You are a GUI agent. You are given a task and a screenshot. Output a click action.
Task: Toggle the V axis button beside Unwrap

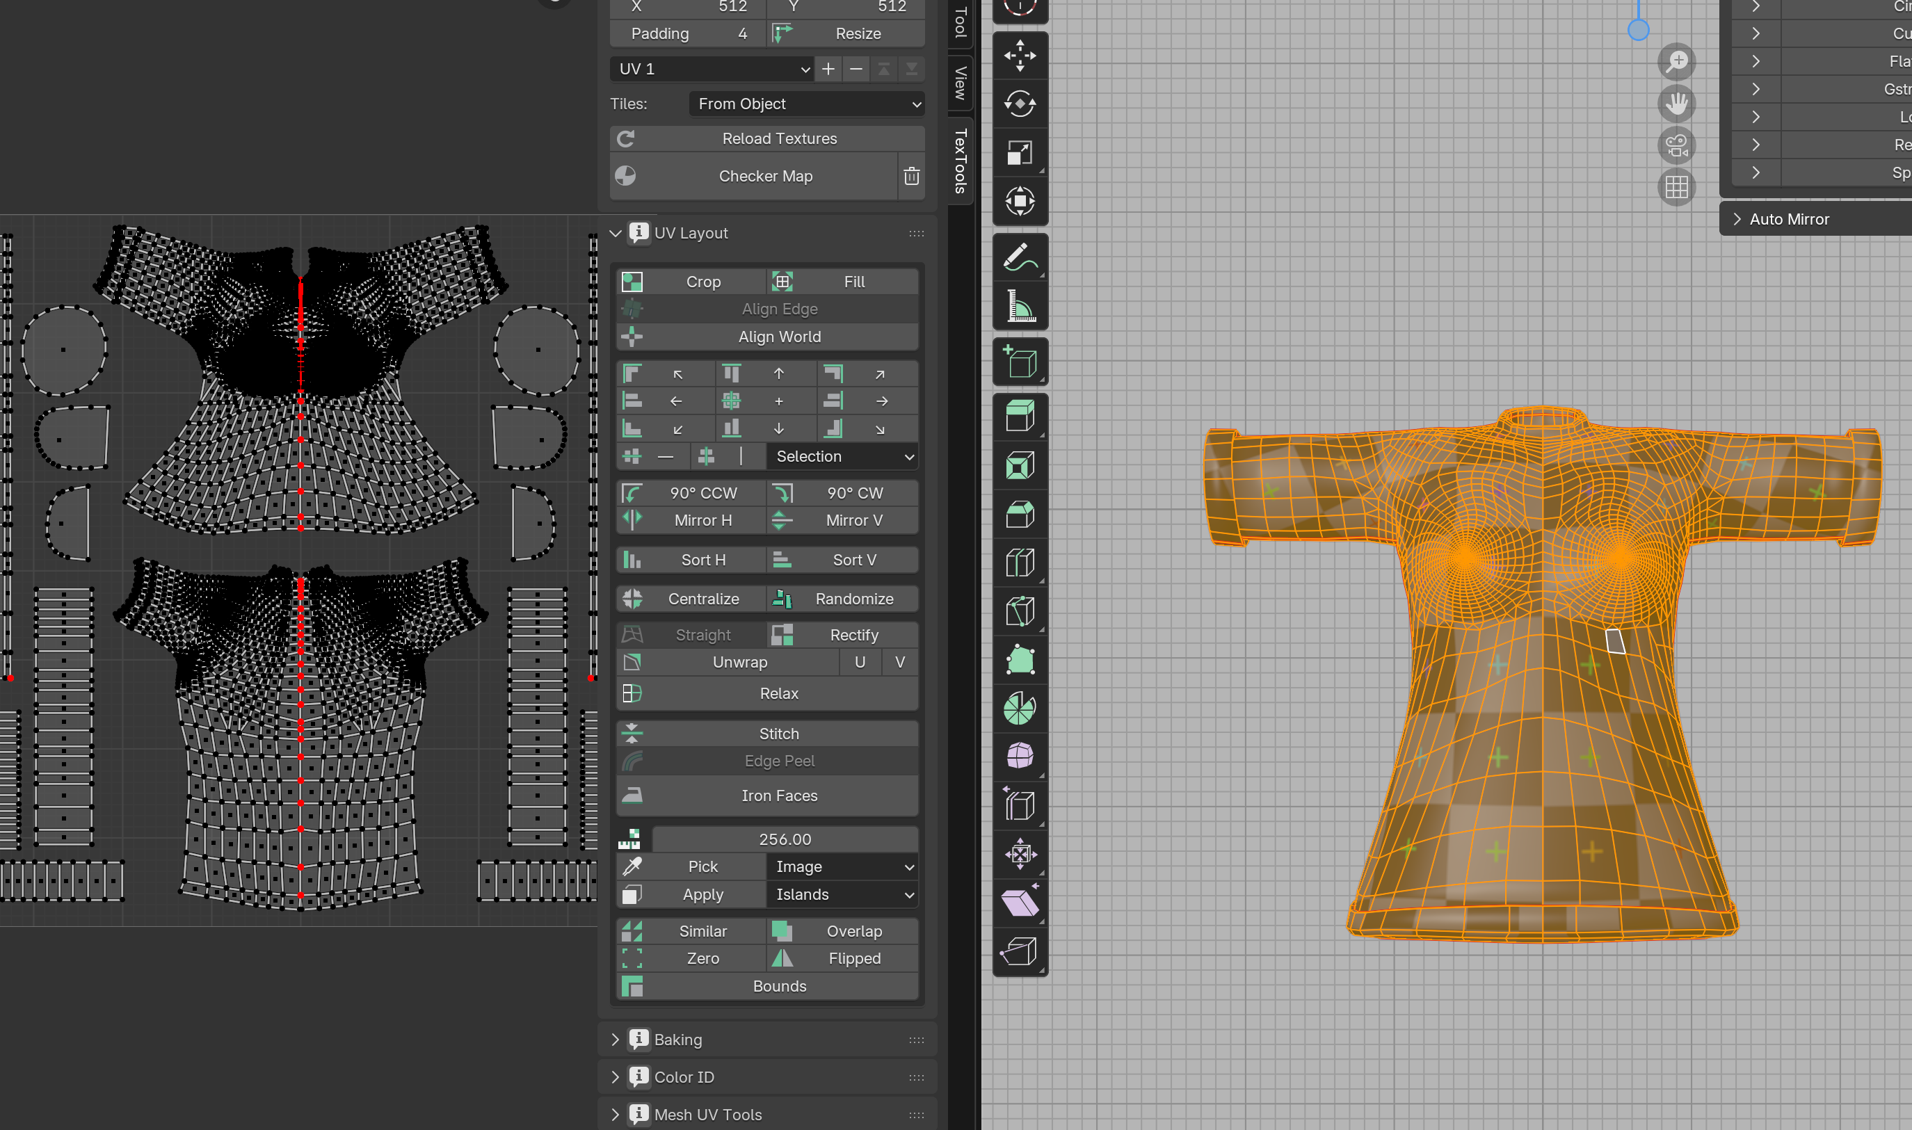[x=899, y=662]
